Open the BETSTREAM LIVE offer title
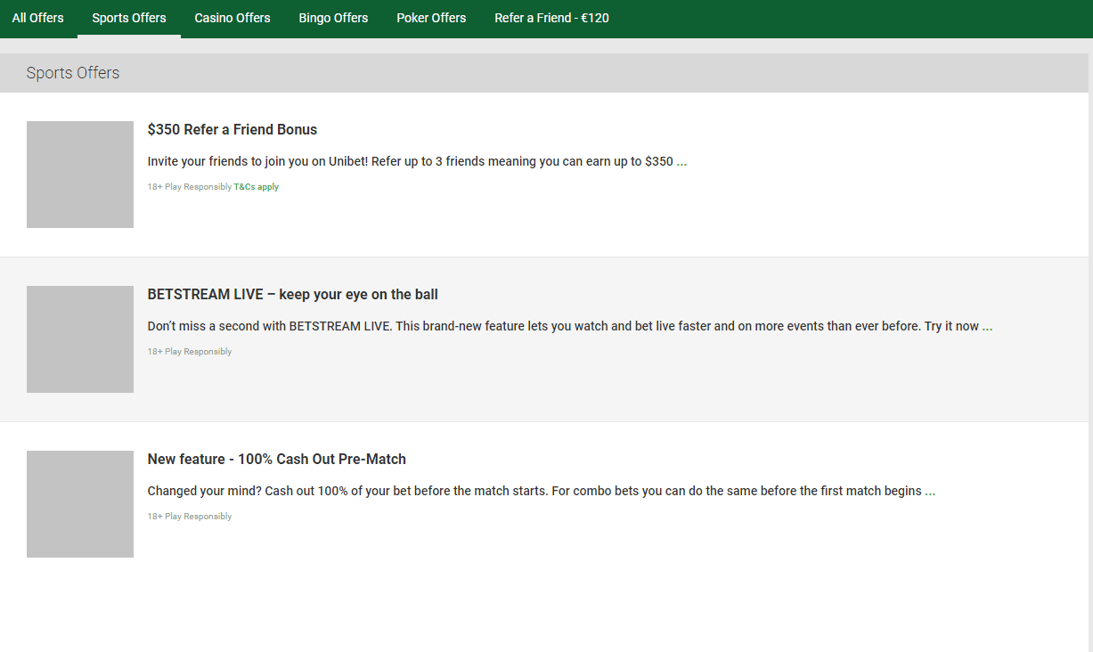The height and width of the screenshot is (652, 1093). pos(293,295)
